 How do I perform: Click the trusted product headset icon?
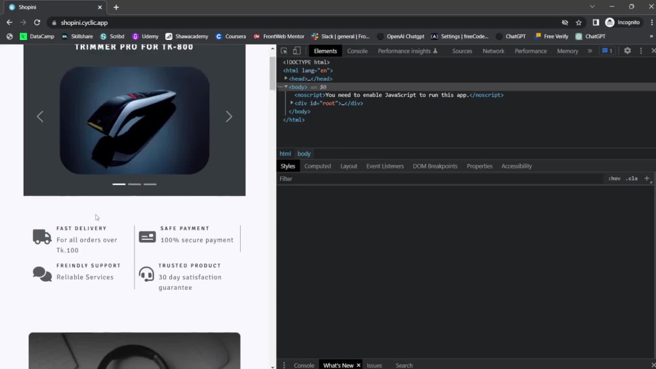(146, 274)
